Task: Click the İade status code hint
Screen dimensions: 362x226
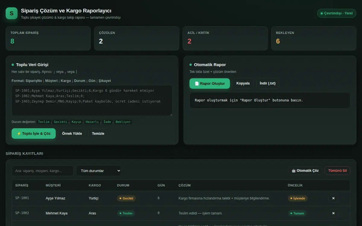Action: coord(107,122)
